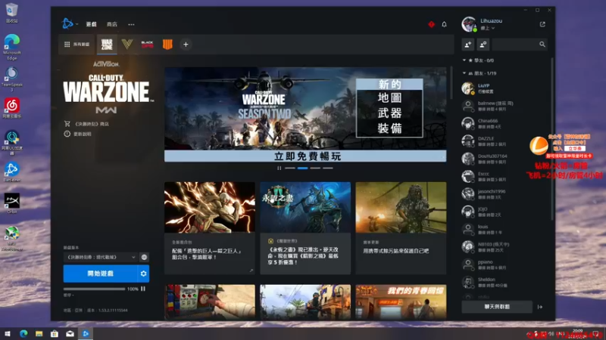The height and width of the screenshot is (340, 606).
Task: Select friend jasonchi1996 in the list
Action: tap(504, 194)
